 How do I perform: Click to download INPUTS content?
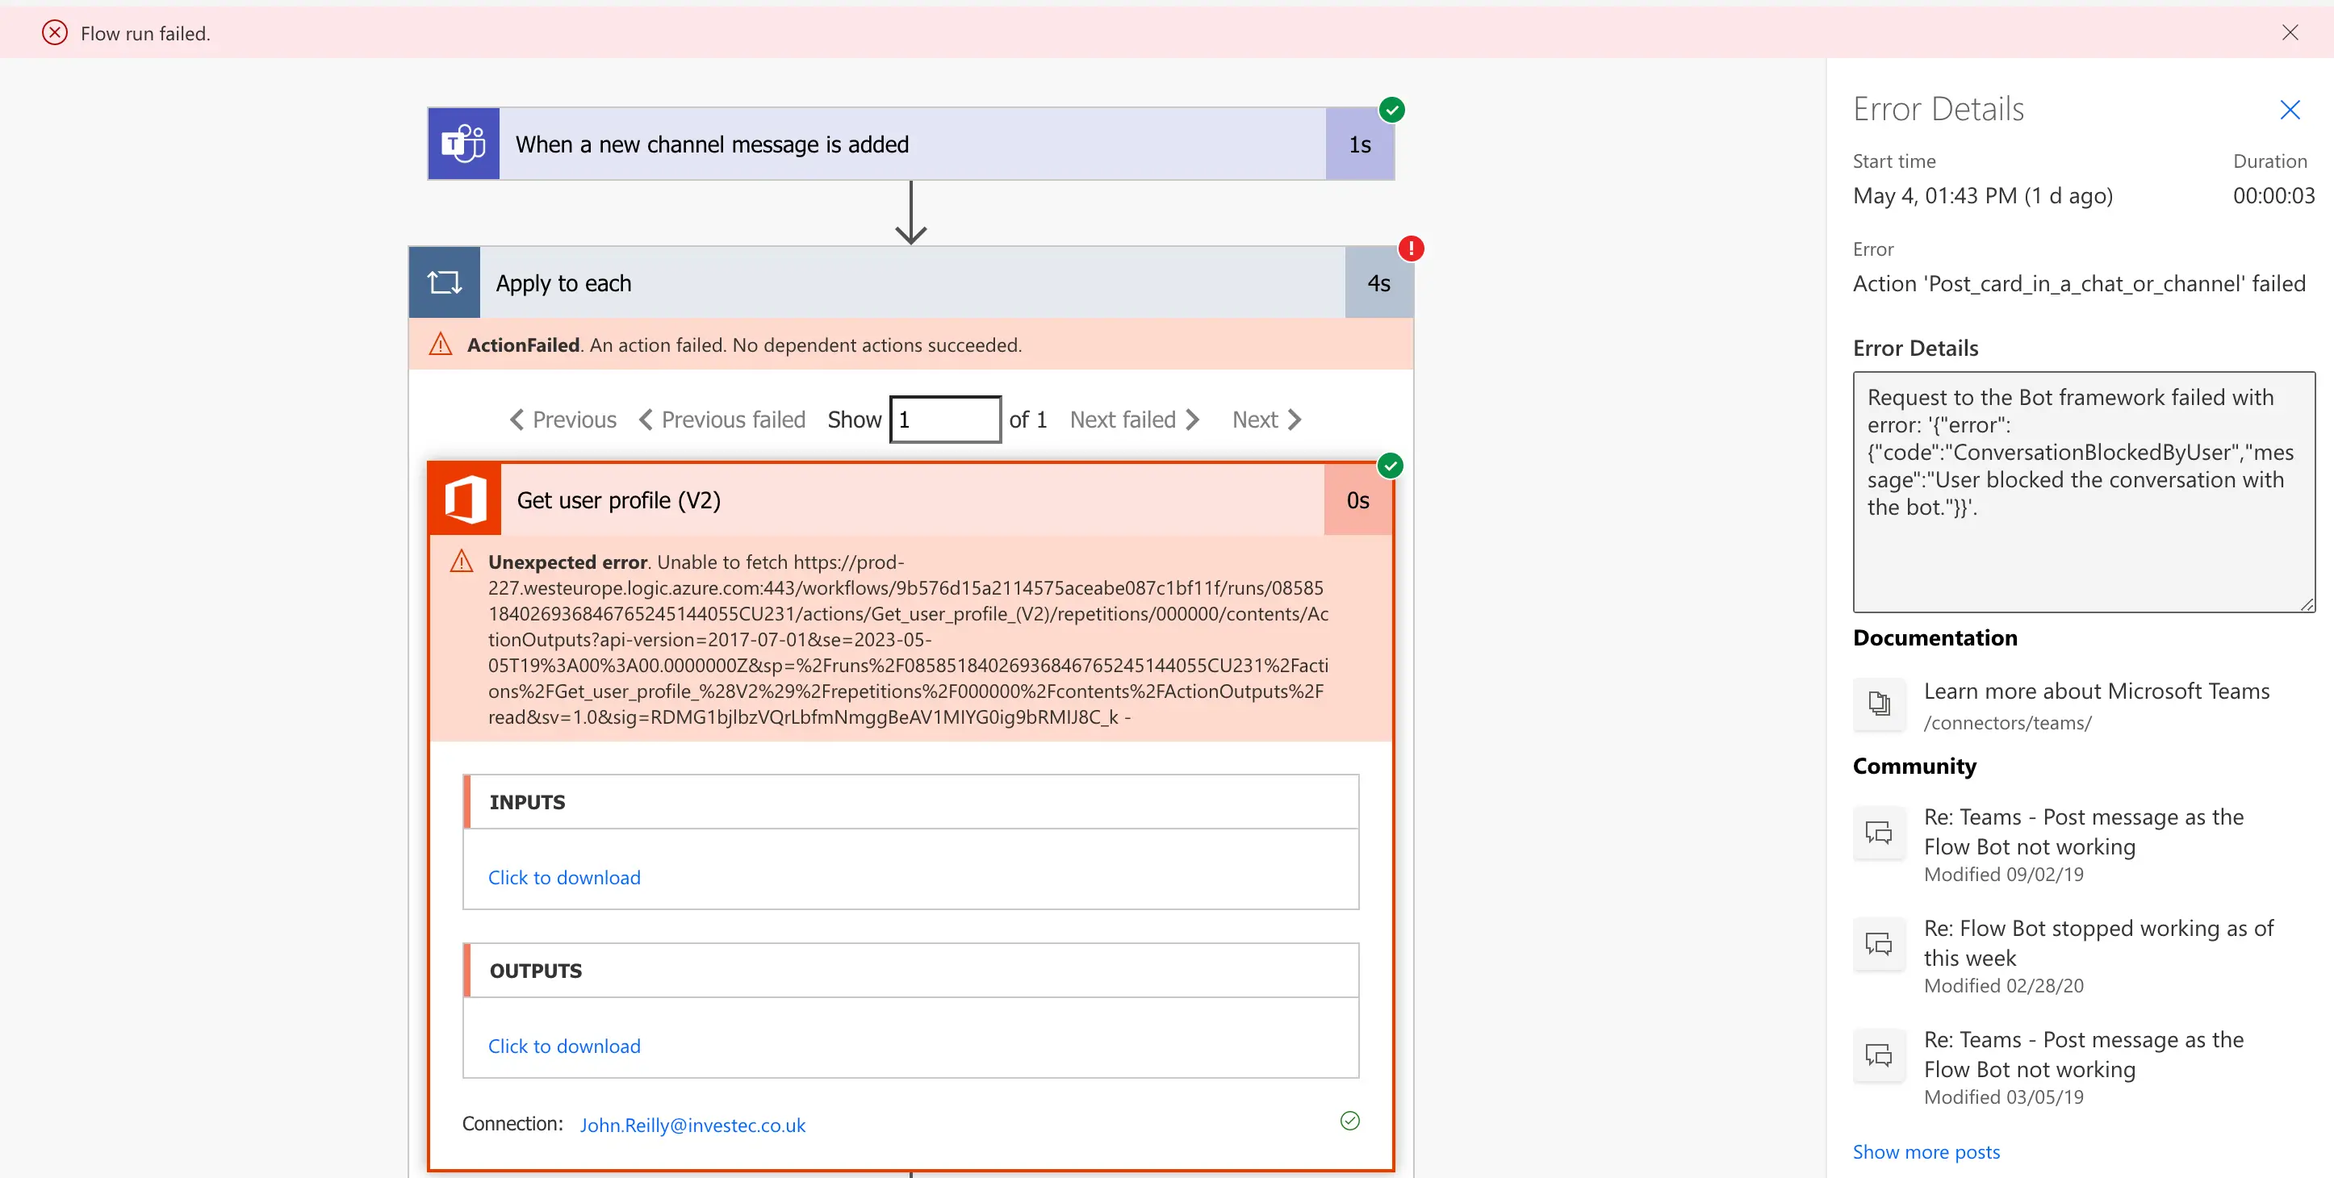click(x=563, y=876)
